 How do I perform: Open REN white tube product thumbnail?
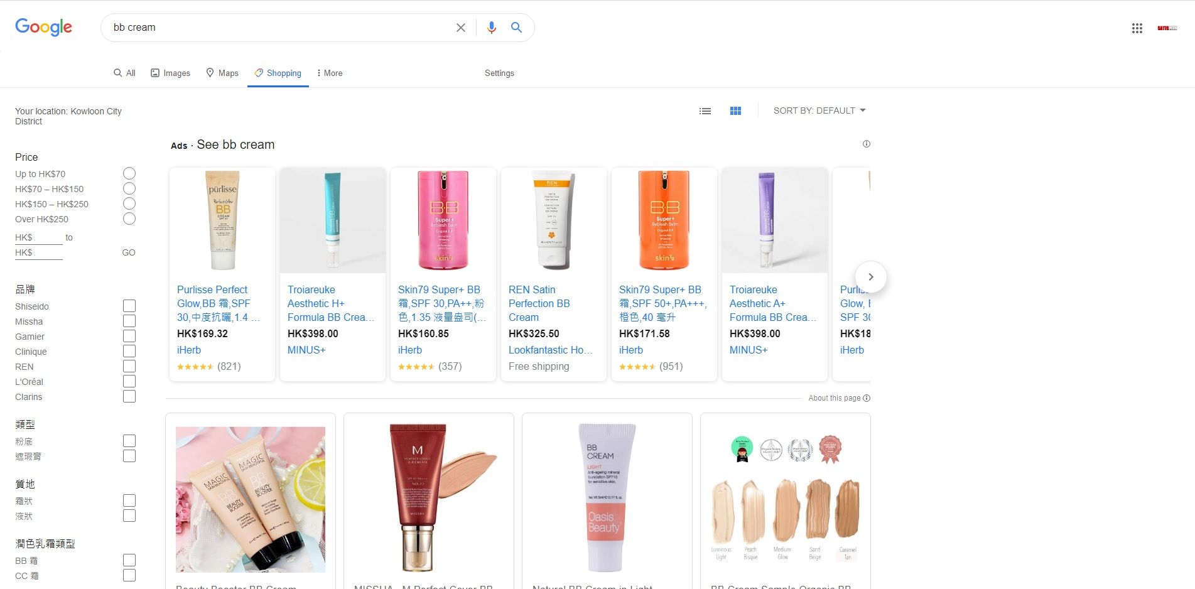click(554, 220)
